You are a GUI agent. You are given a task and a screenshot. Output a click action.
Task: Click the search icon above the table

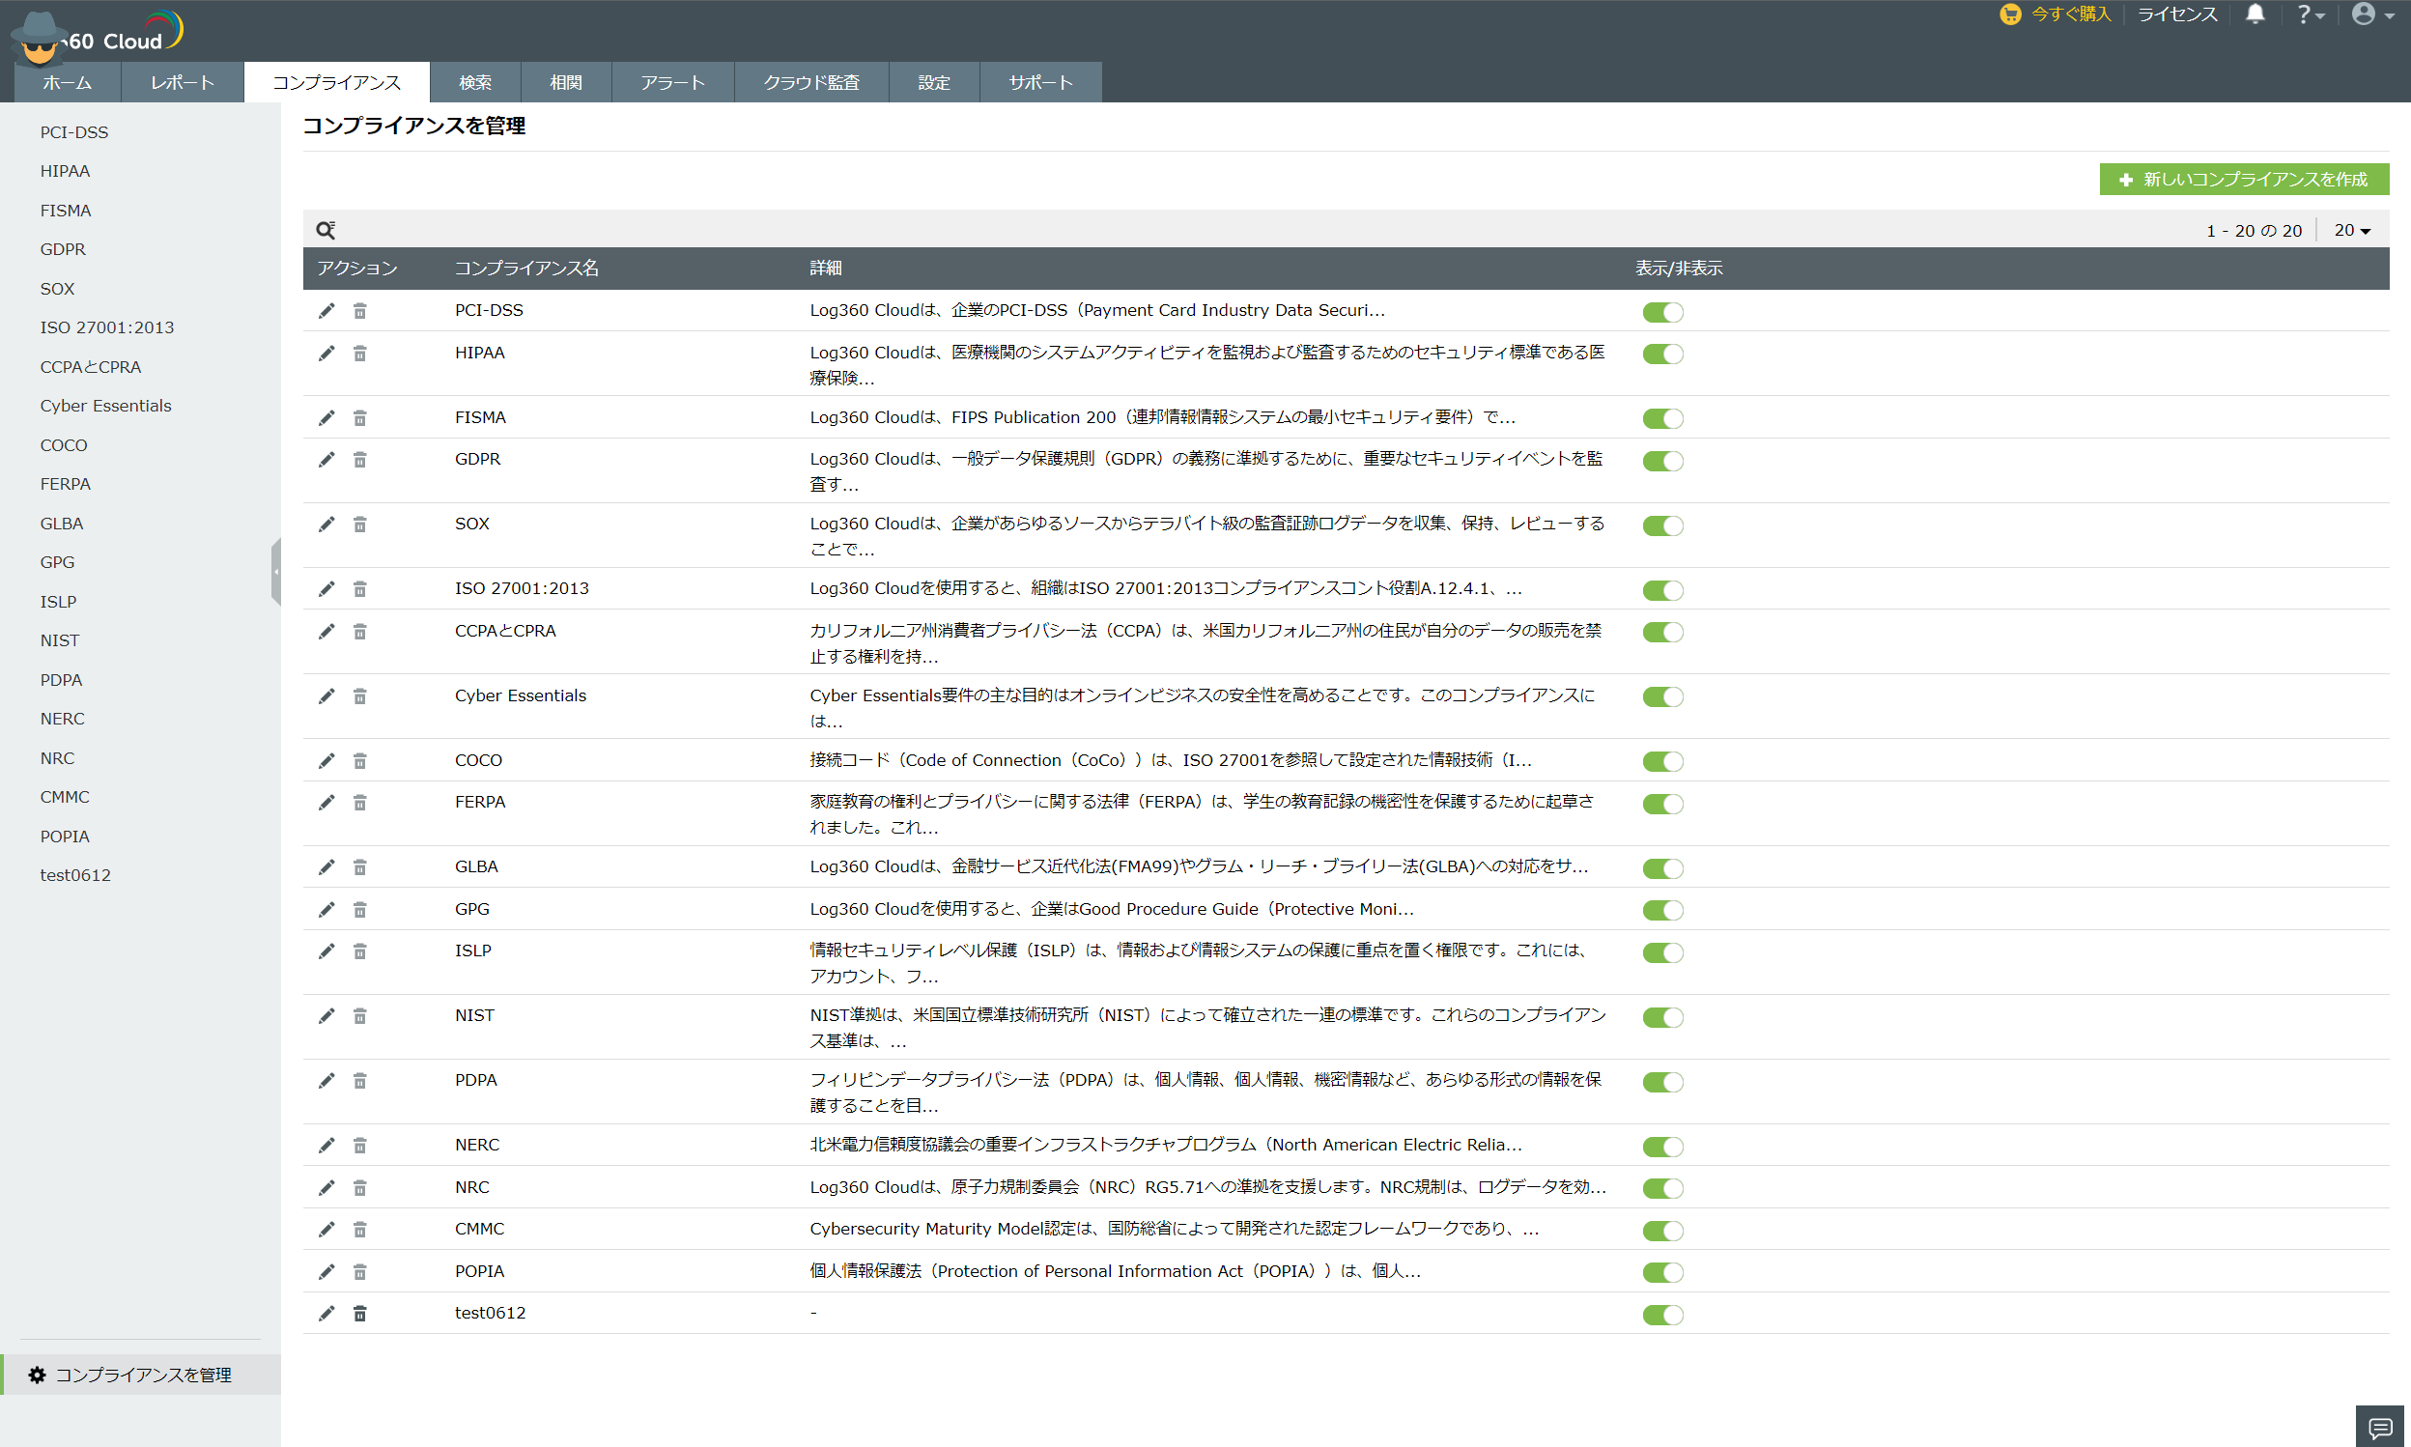coord(326,230)
